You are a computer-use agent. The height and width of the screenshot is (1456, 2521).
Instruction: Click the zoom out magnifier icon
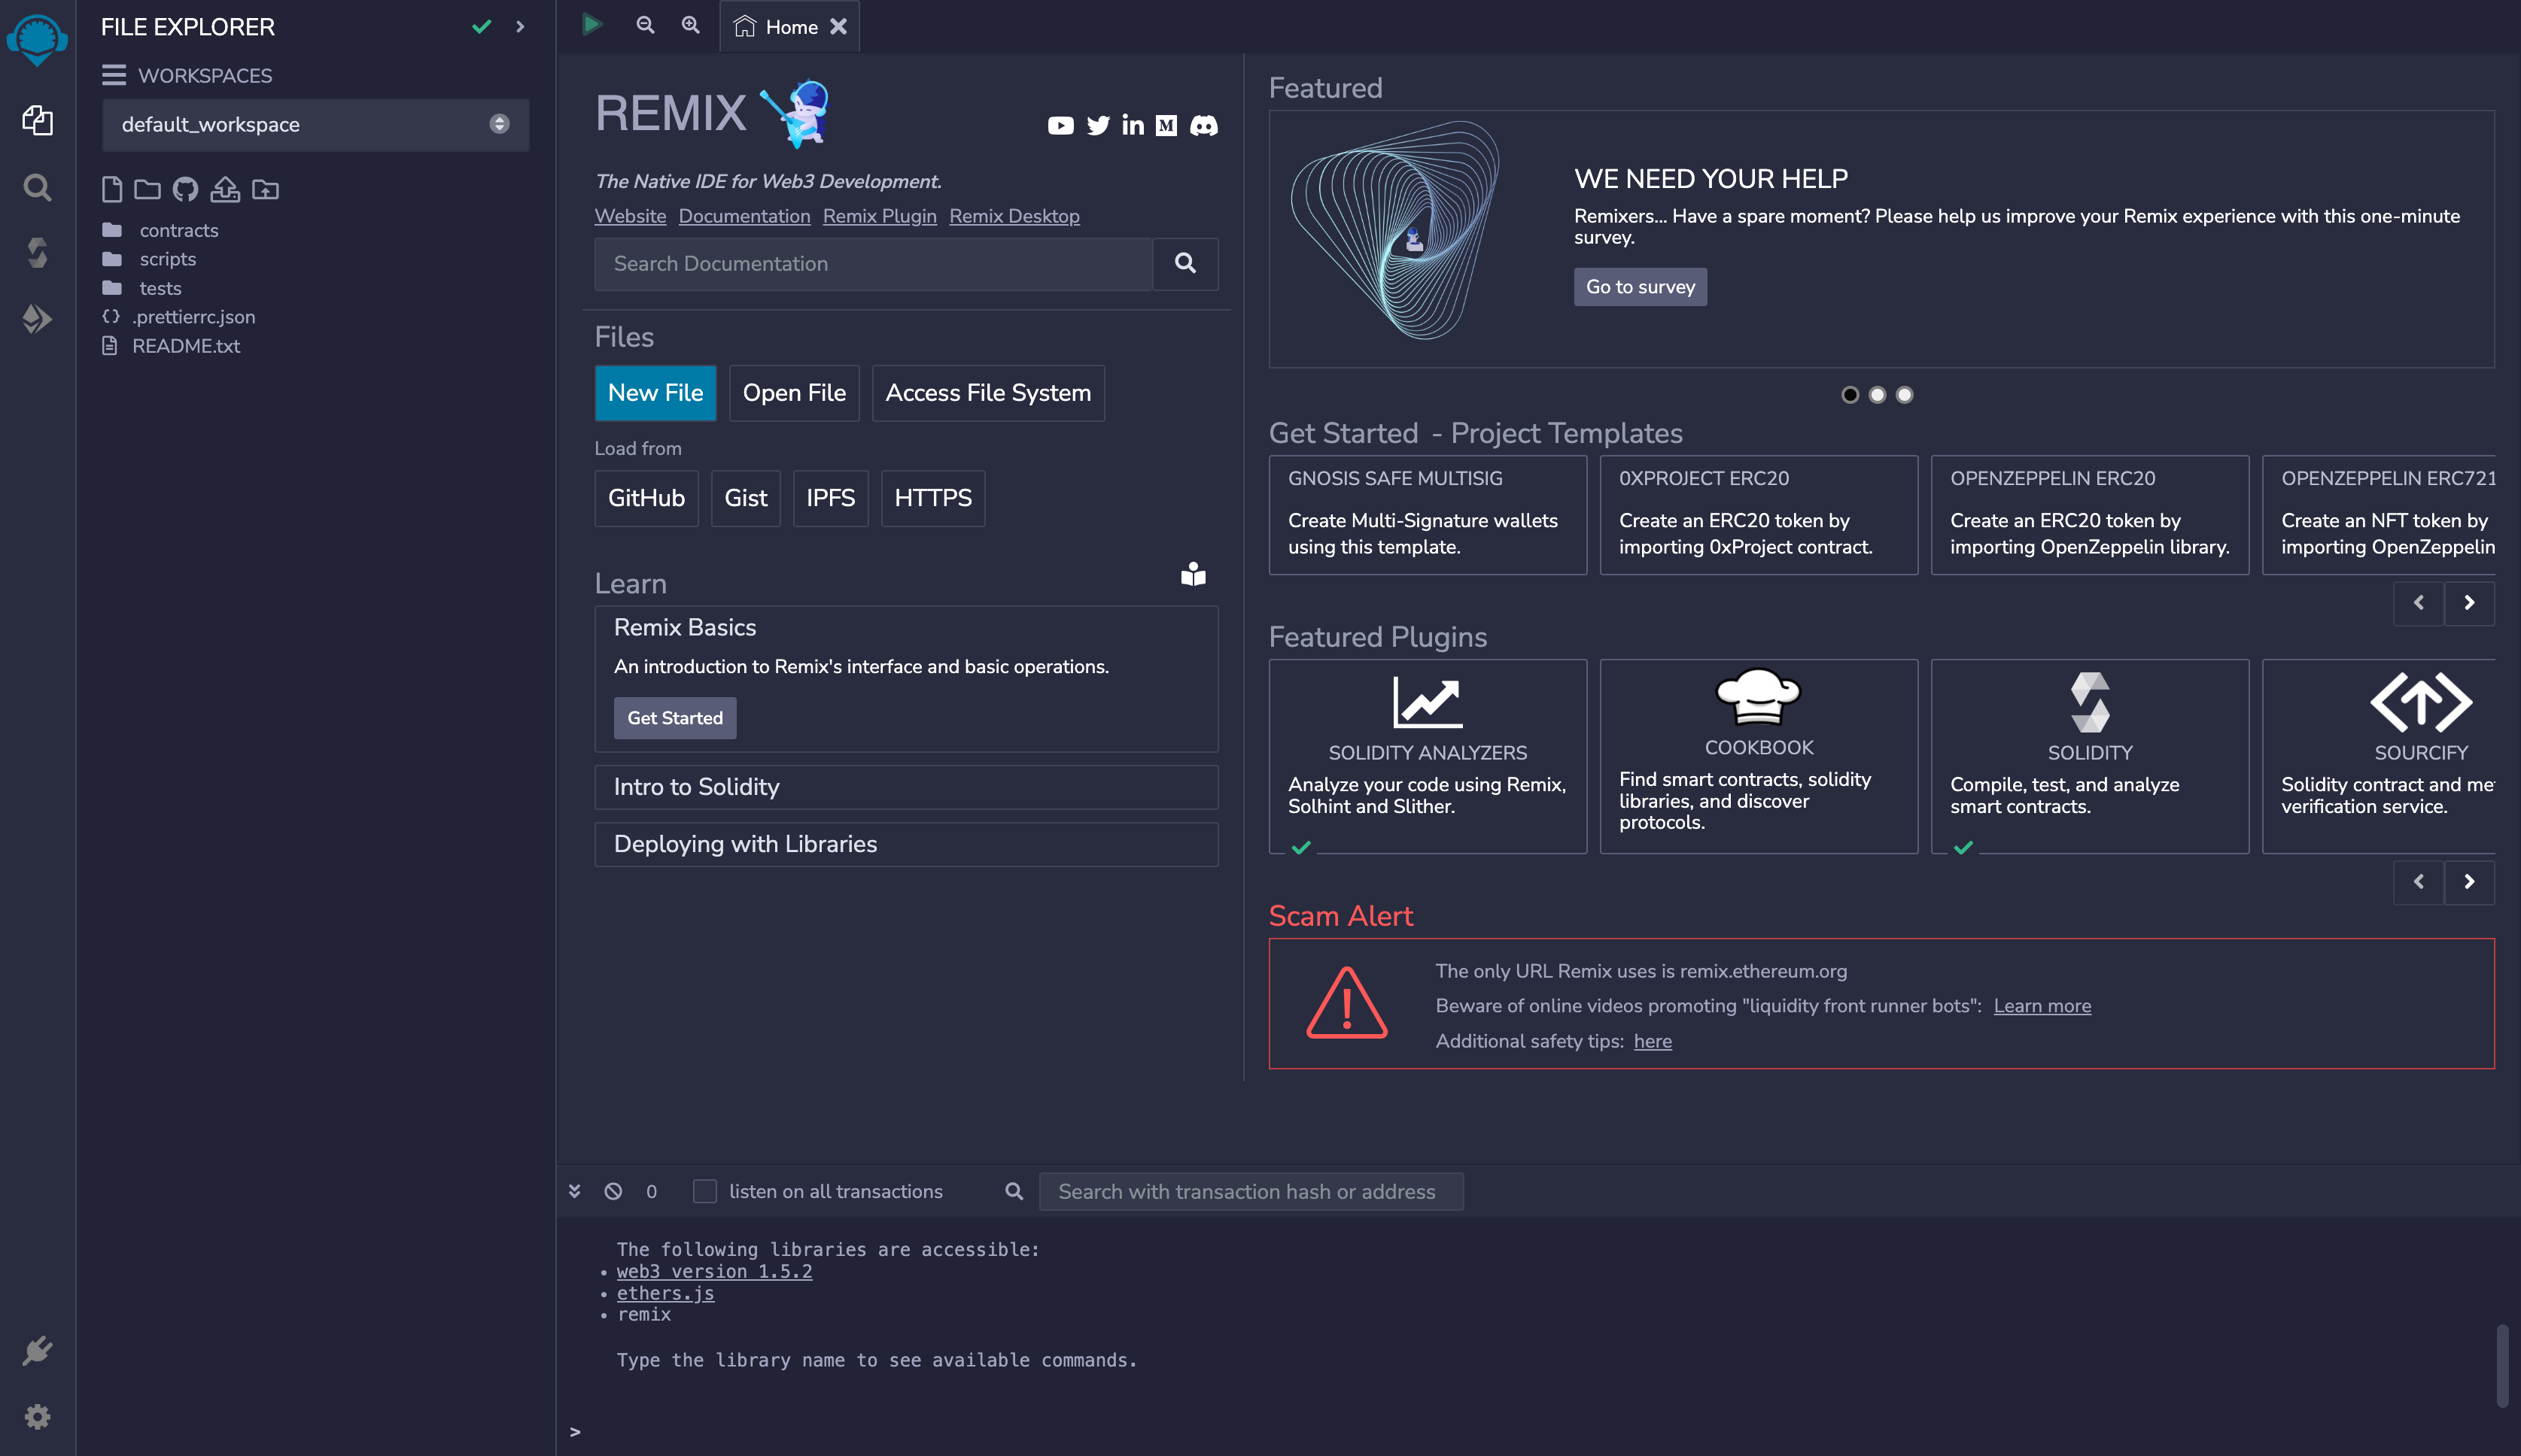coord(645,25)
